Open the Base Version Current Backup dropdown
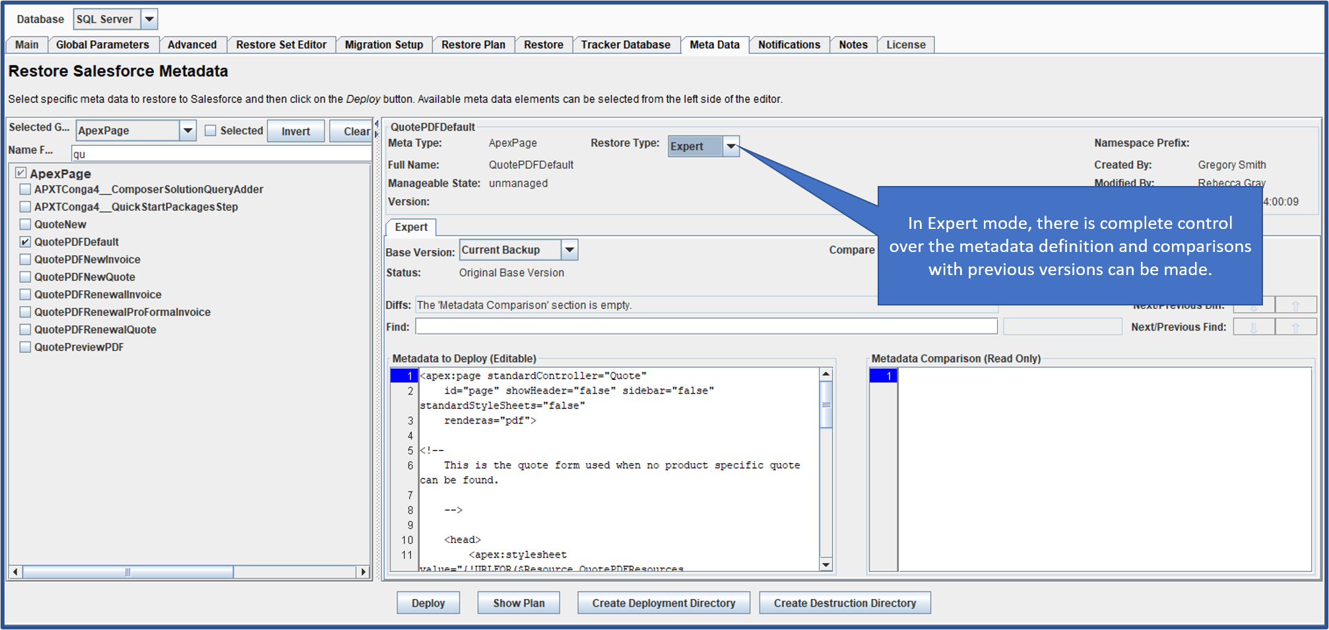 [570, 250]
